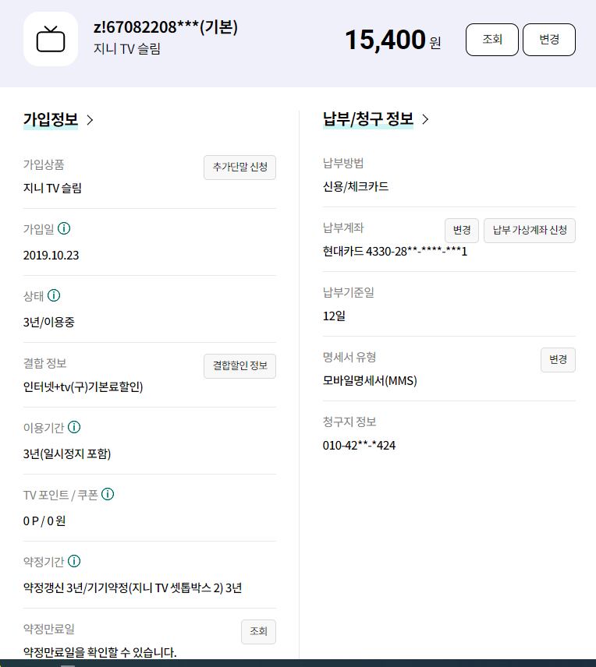Image resolution: width=596 pixels, height=667 pixels.
Task: Click the 추가단말 신청 button
Action: pos(239,168)
